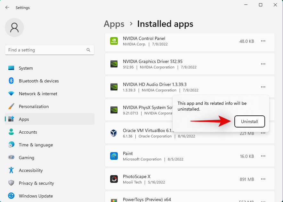Click the Apps breadcrumb link
283x202 pixels.
pyautogui.click(x=114, y=24)
